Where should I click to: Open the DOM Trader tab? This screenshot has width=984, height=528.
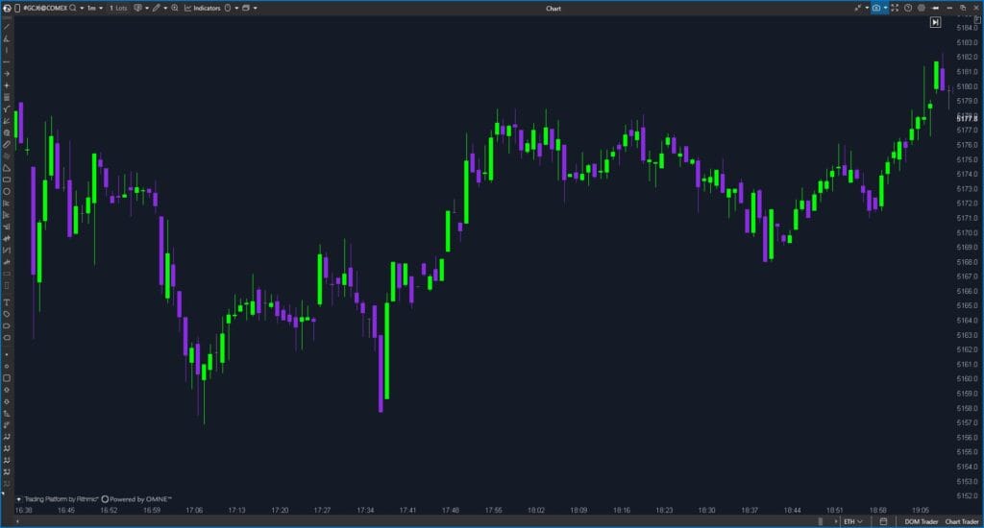coord(920,521)
